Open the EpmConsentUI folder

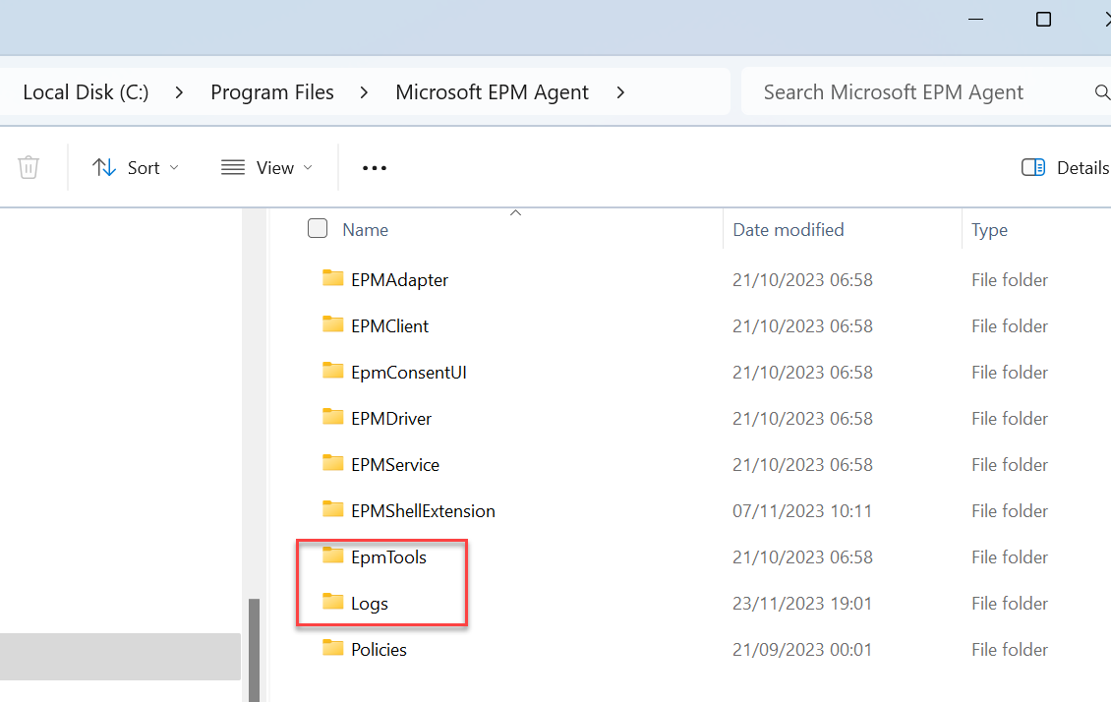[x=409, y=372]
